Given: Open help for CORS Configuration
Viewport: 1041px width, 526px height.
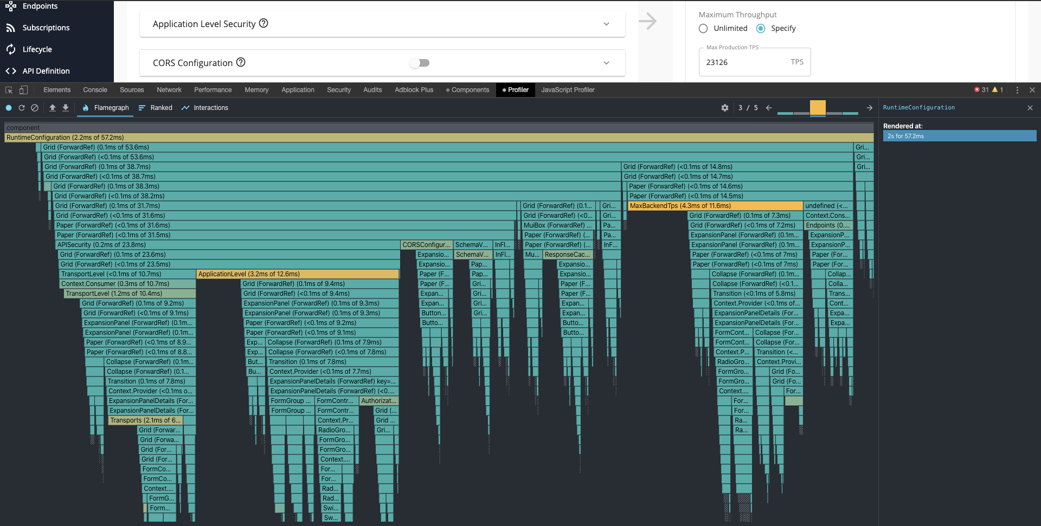Looking at the screenshot, I should (x=241, y=62).
